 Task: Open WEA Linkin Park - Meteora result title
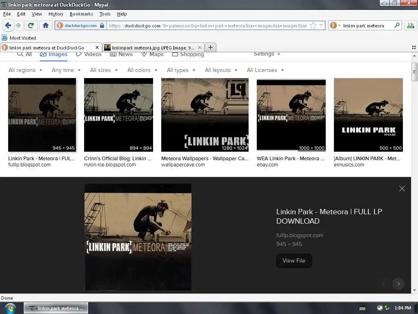(291, 158)
